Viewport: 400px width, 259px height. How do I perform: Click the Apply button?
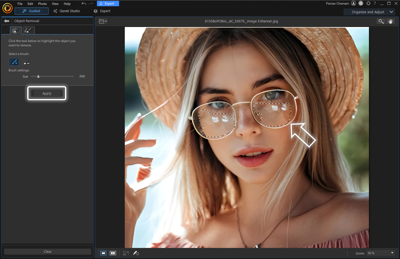[47, 93]
